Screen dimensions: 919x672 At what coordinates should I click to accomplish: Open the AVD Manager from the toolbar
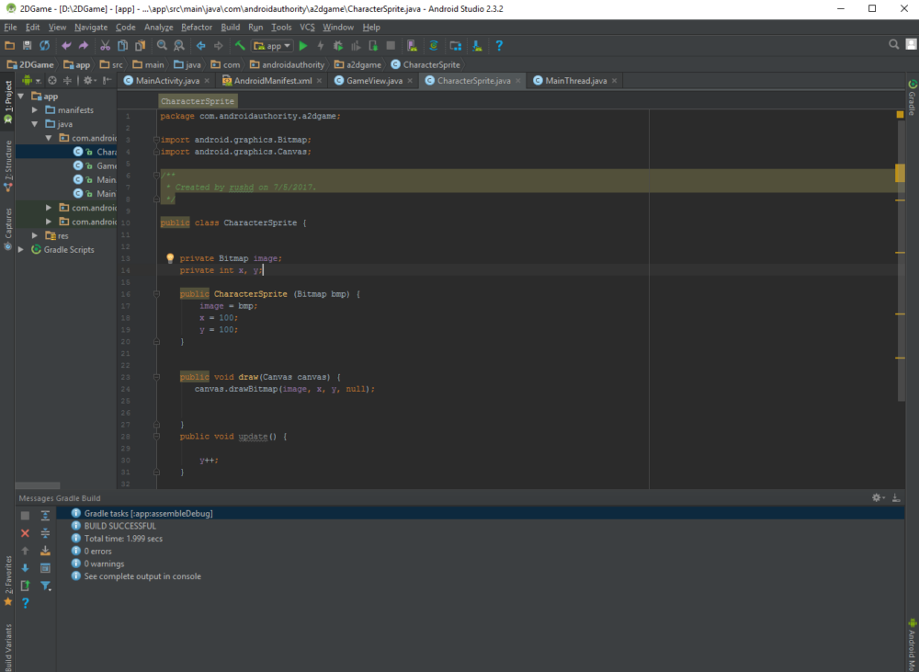tap(411, 44)
